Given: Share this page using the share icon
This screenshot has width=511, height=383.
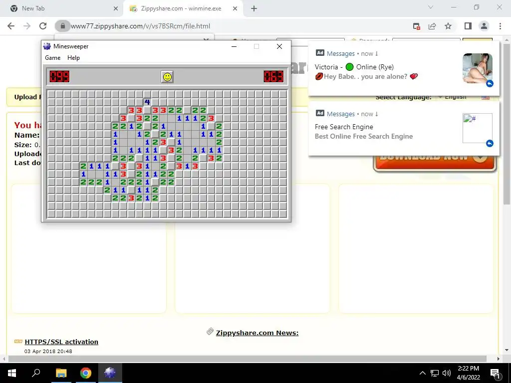Looking at the screenshot, I should click(432, 26).
